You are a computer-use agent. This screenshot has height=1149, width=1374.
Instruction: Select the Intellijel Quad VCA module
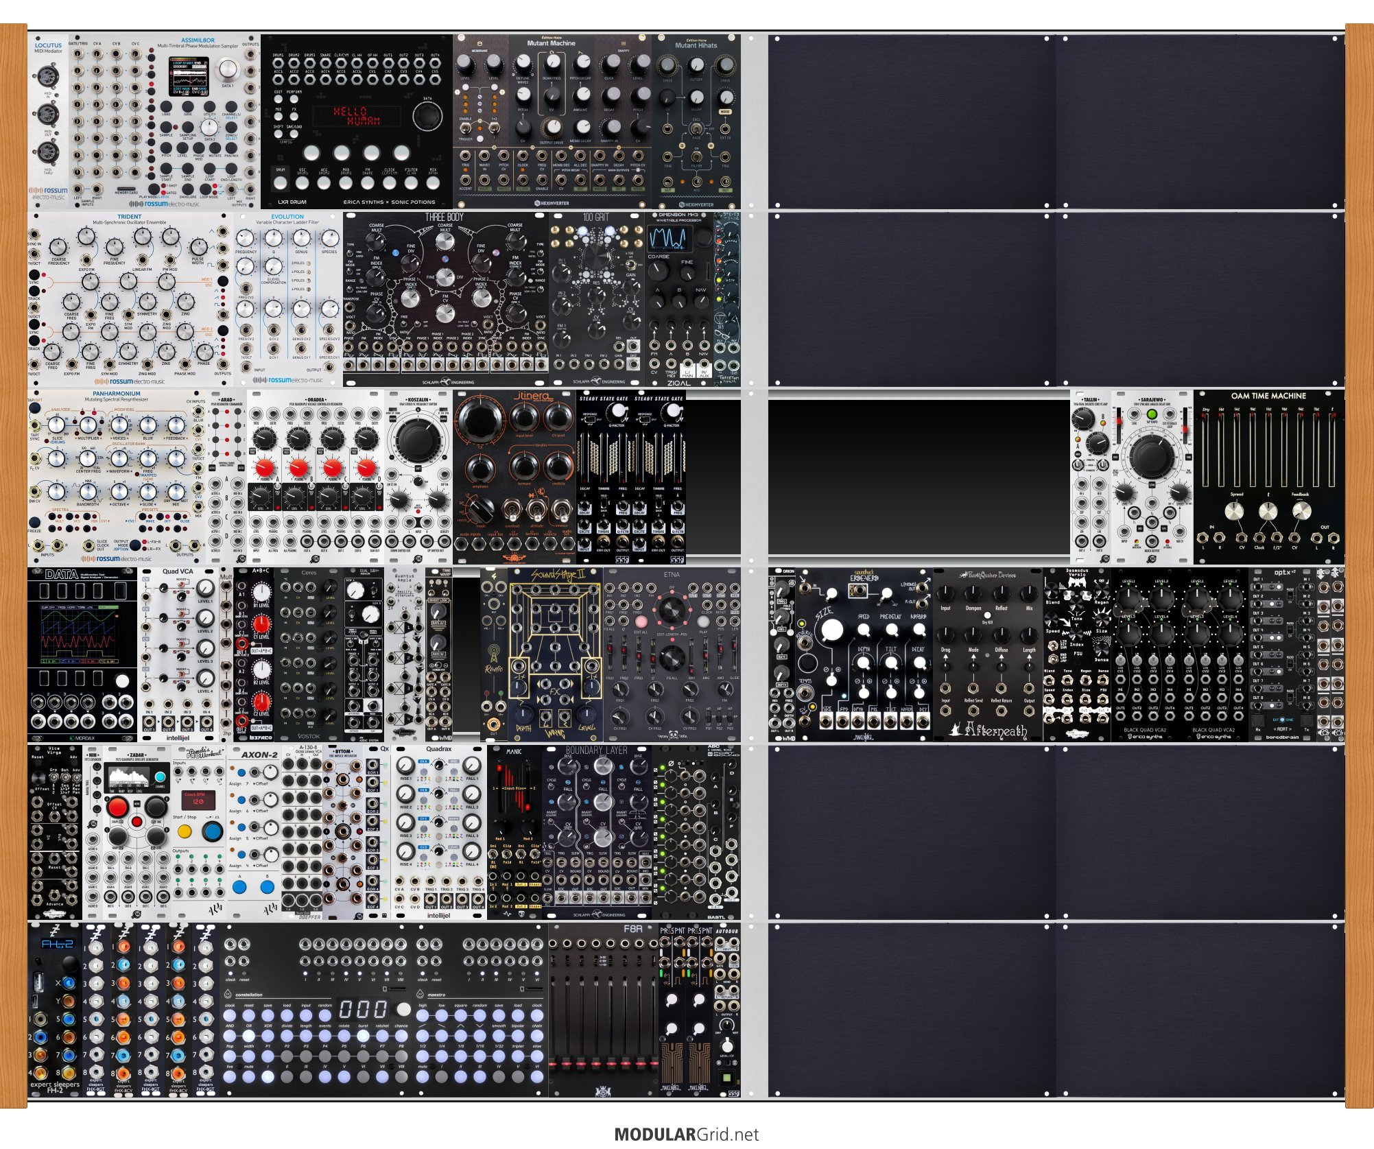[x=178, y=655]
